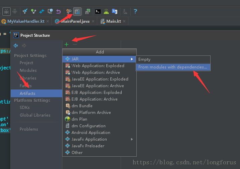Select Modules in the sidebar
Image resolution: width=240 pixels, height=169 pixels.
tap(28, 70)
